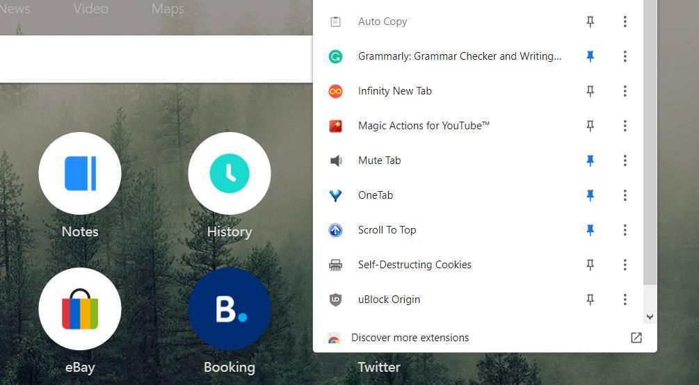This screenshot has height=385, width=699.
Task: Open more options for OneTab
Action: pos(625,195)
